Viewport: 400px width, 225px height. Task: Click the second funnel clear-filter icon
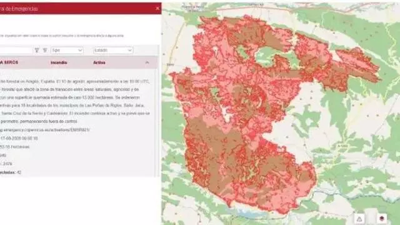pos(45,50)
